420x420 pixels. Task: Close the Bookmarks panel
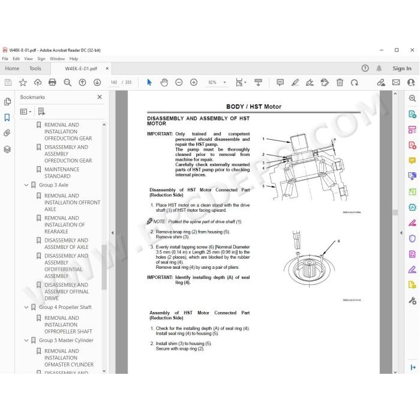[100, 97]
